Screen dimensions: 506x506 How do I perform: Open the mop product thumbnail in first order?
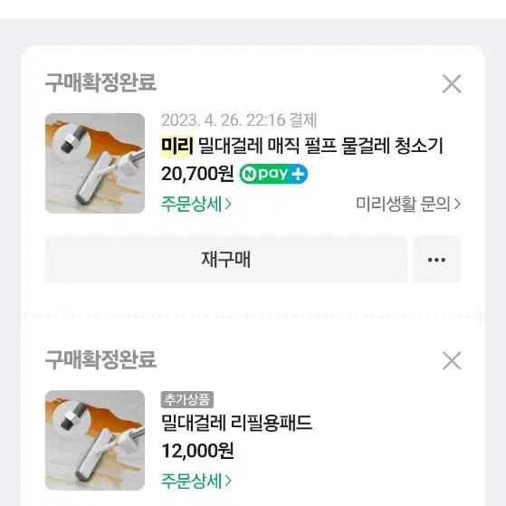[x=95, y=163]
